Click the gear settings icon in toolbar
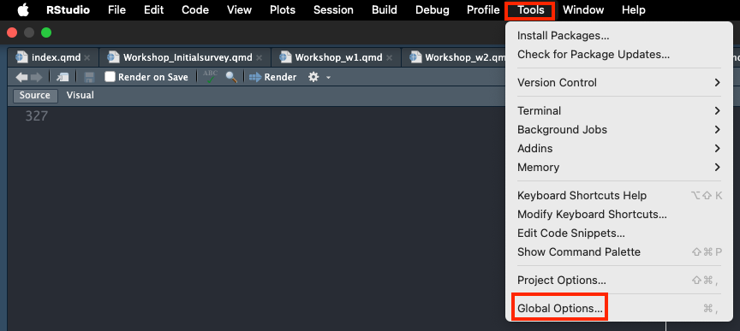 pos(313,77)
